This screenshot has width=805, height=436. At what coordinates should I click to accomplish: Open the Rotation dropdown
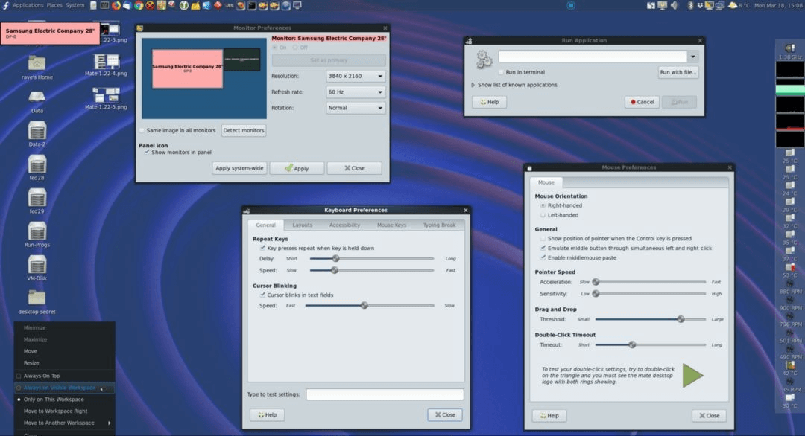(x=356, y=108)
